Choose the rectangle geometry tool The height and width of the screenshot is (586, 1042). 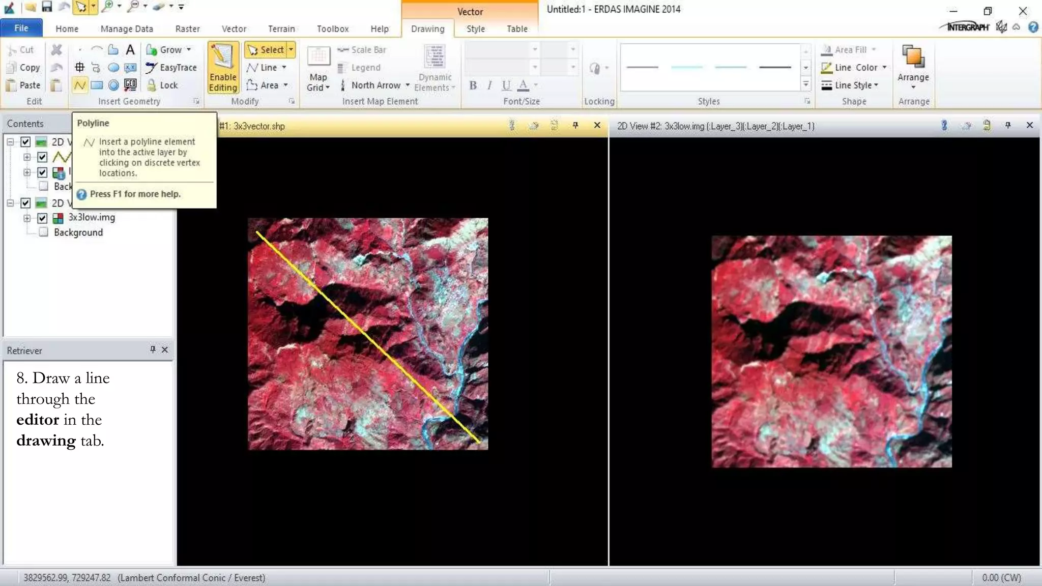point(97,85)
